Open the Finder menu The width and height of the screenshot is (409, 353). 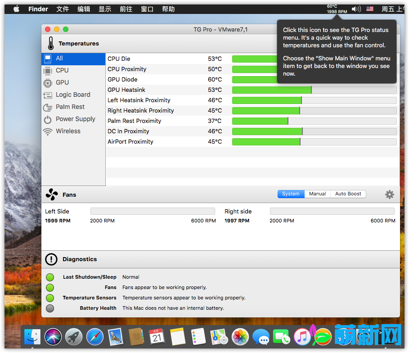pos(38,9)
